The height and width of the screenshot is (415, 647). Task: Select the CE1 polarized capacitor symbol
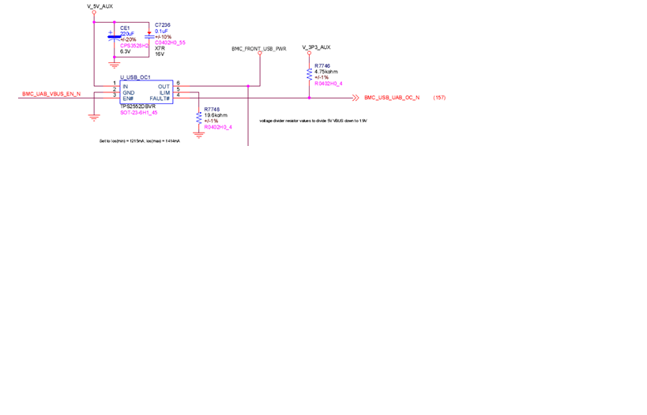(115, 36)
